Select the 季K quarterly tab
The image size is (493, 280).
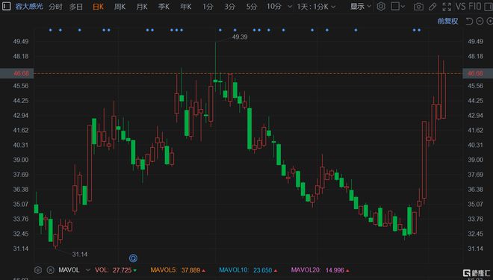point(164,7)
